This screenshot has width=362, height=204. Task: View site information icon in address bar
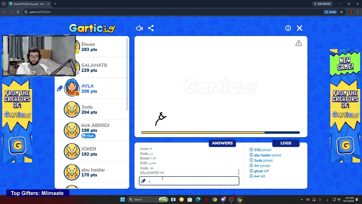tap(26, 12)
